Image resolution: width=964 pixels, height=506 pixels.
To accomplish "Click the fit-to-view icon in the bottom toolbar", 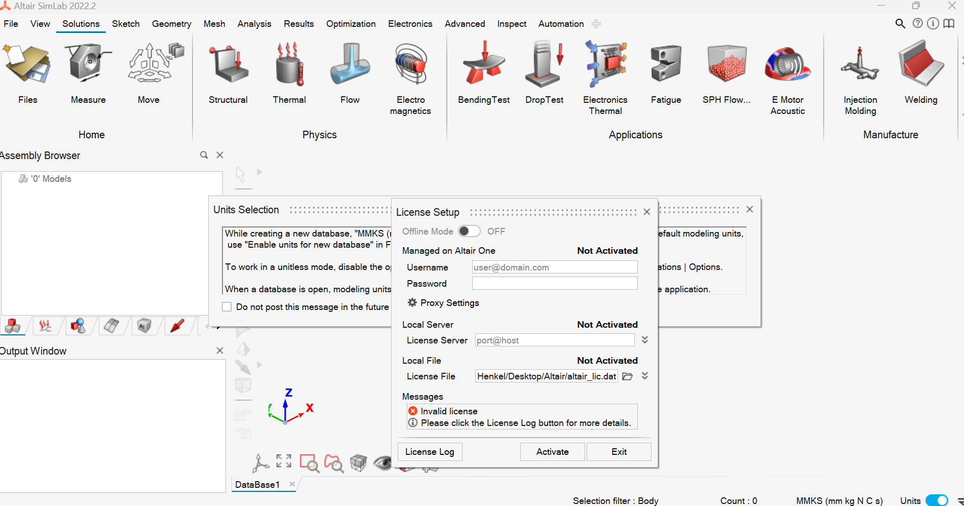I will pyautogui.click(x=284, y=461).
